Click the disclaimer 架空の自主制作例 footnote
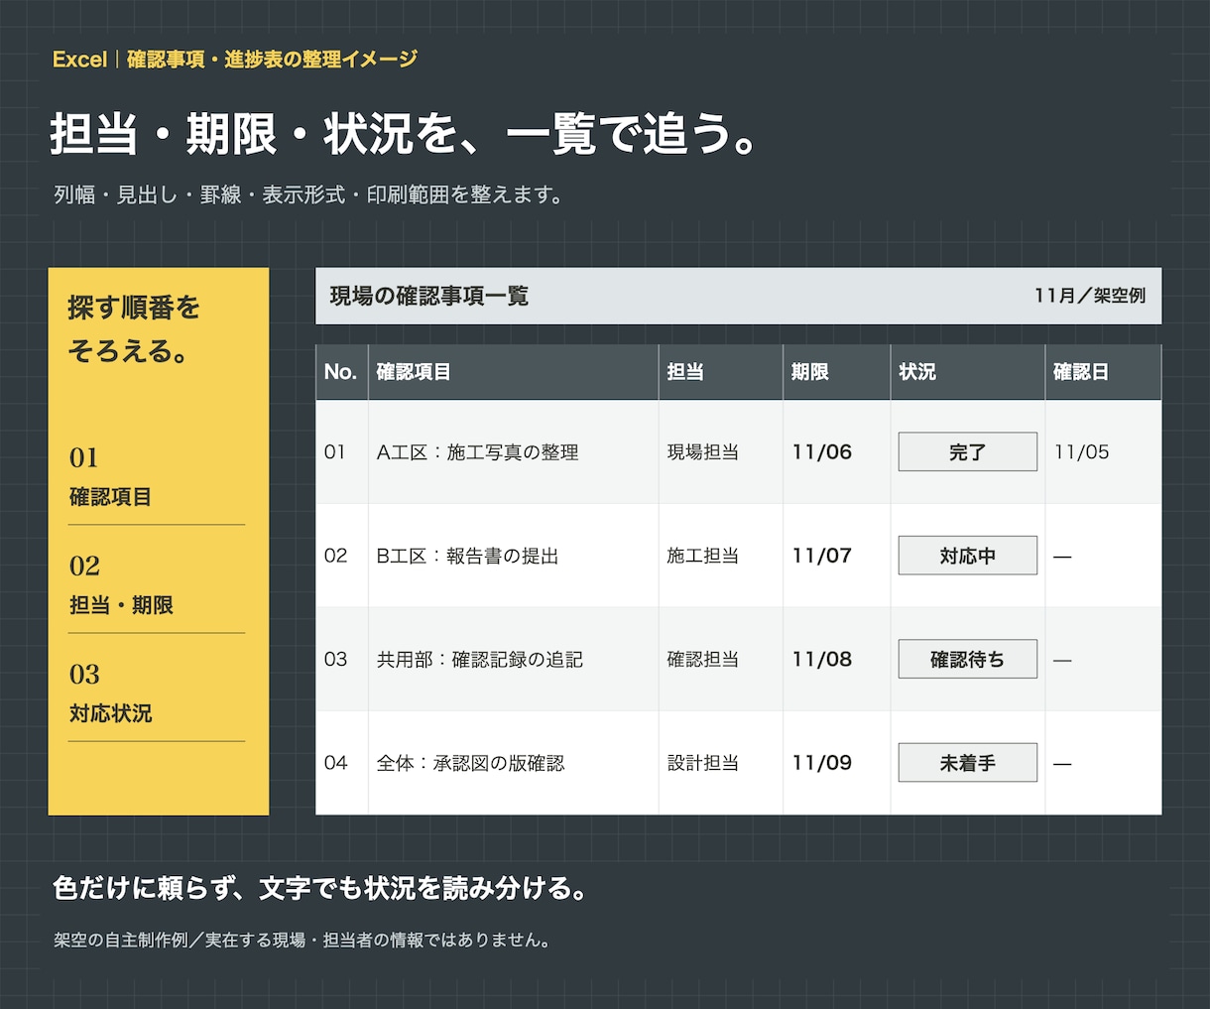 point(302,940)
